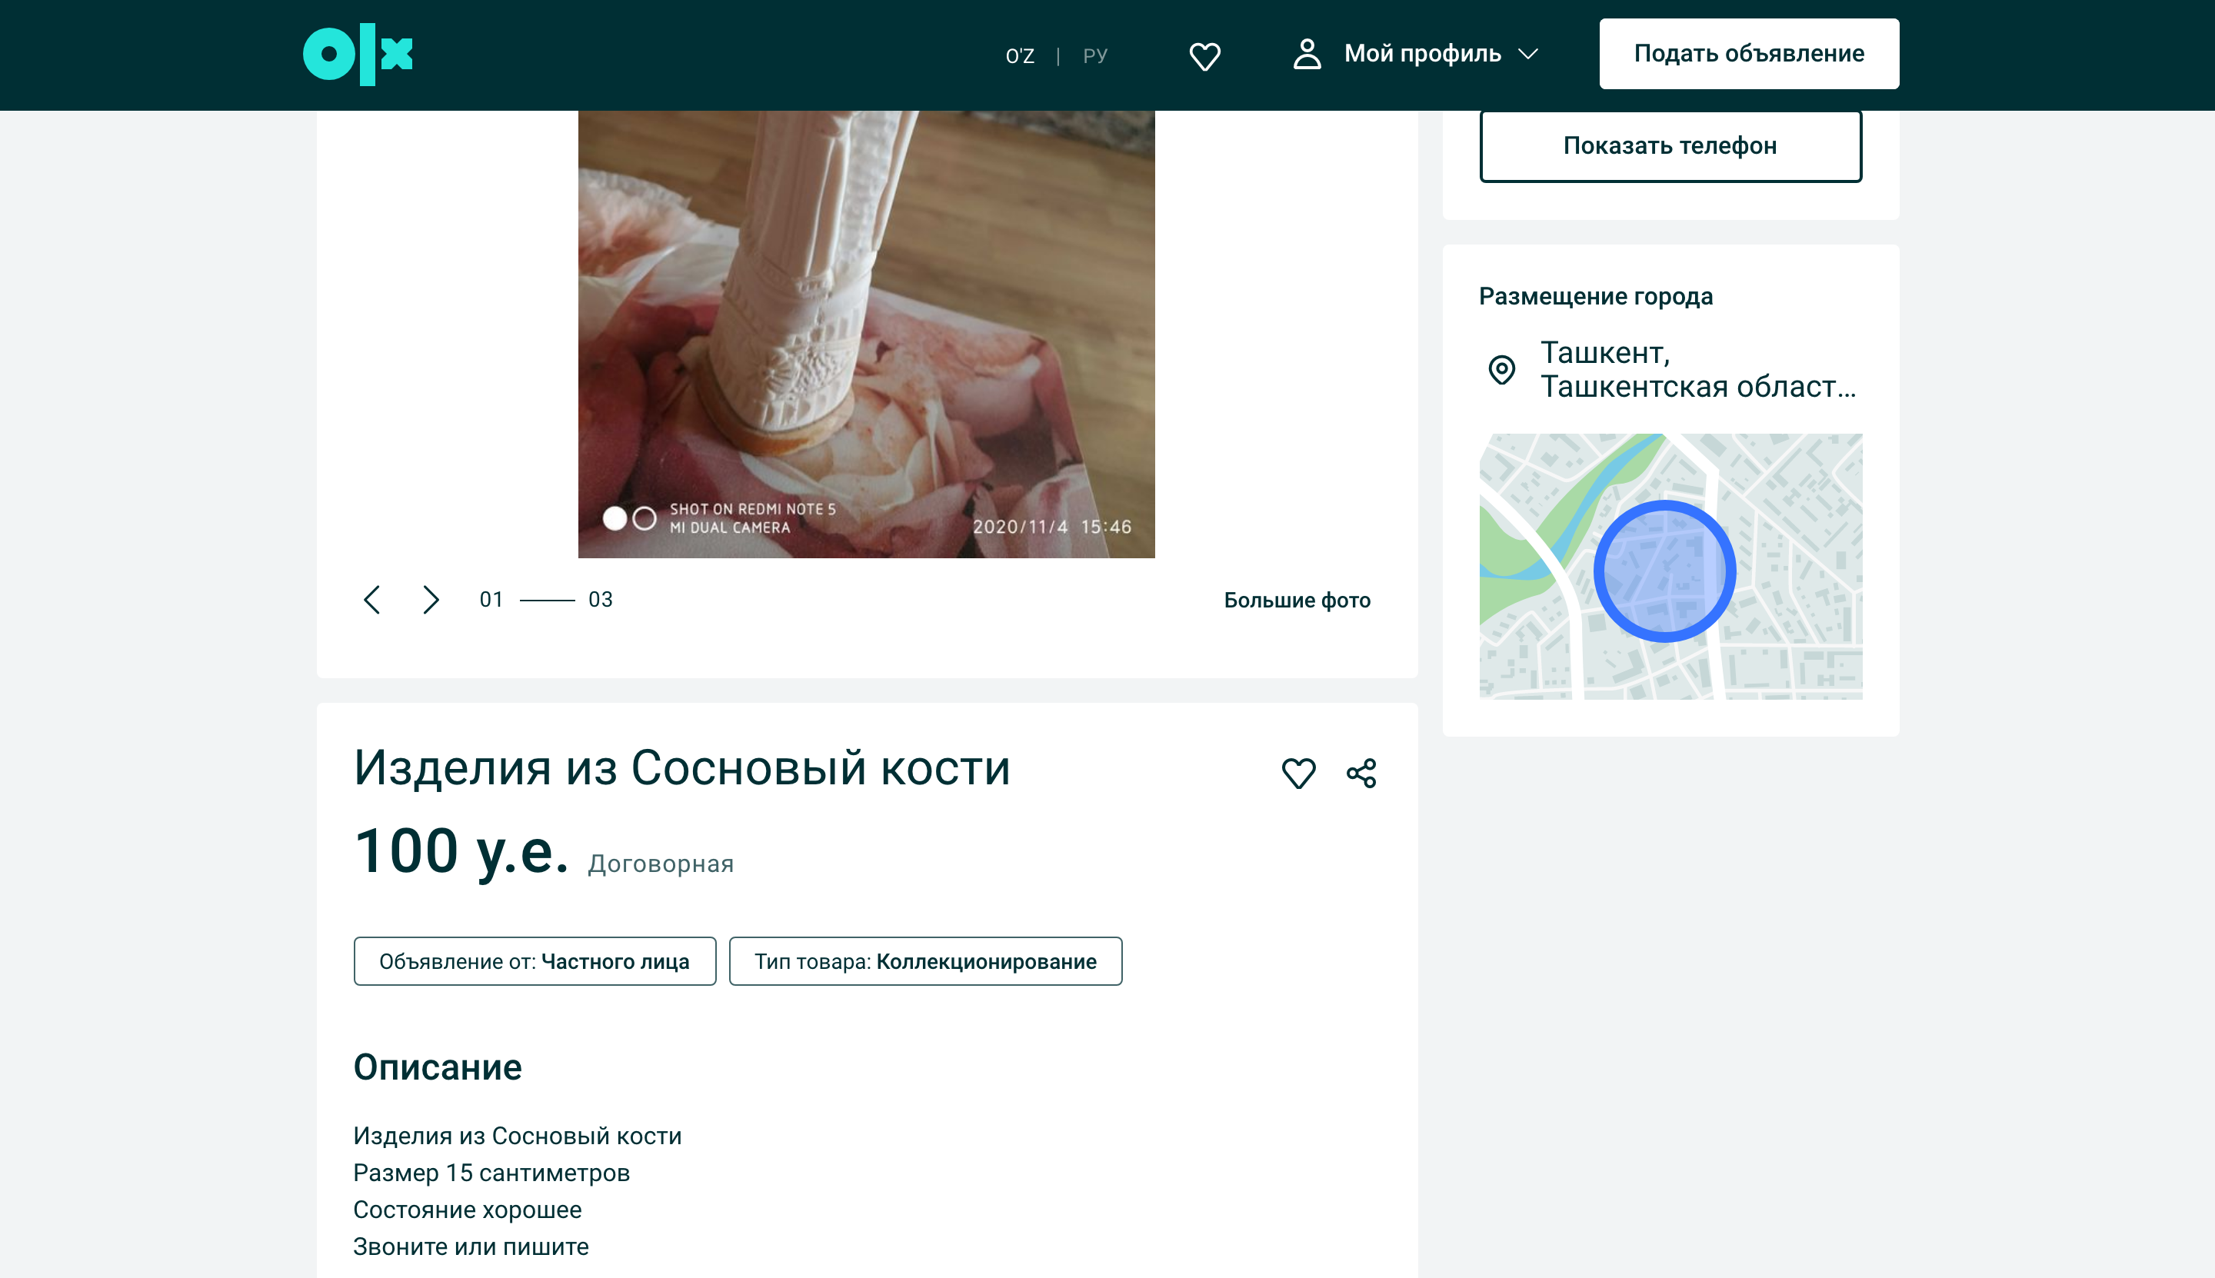Add listing to favorites with heart
This screenshot has height=1278, width=2215.
(1298, 774)
